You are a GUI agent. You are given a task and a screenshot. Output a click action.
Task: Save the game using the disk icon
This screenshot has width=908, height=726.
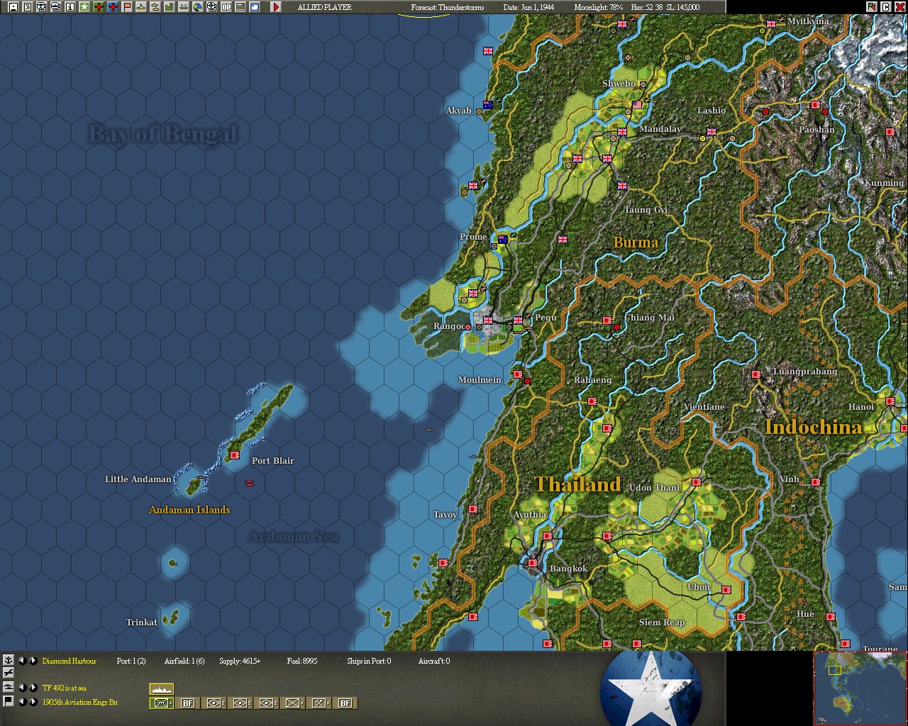coord(13,7)
